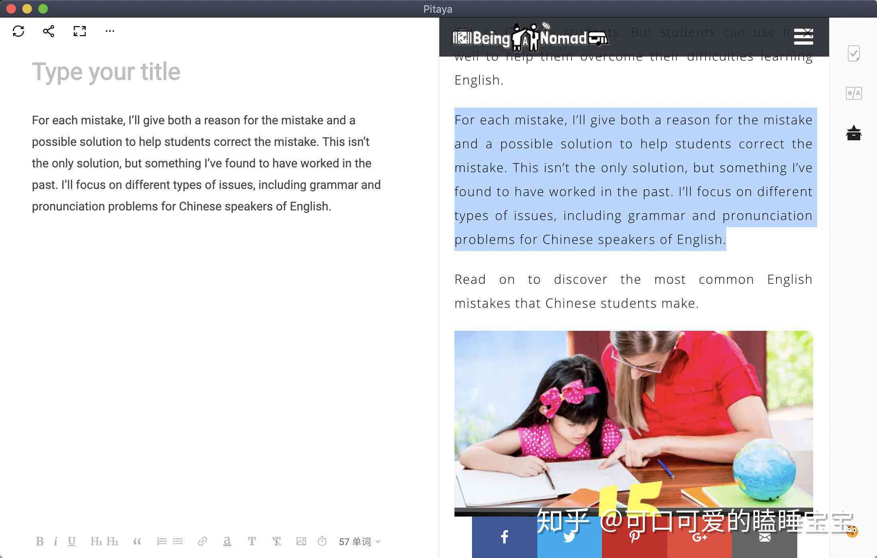Open the more options menu
877x558 pixels.
click(x=109, y=31)
